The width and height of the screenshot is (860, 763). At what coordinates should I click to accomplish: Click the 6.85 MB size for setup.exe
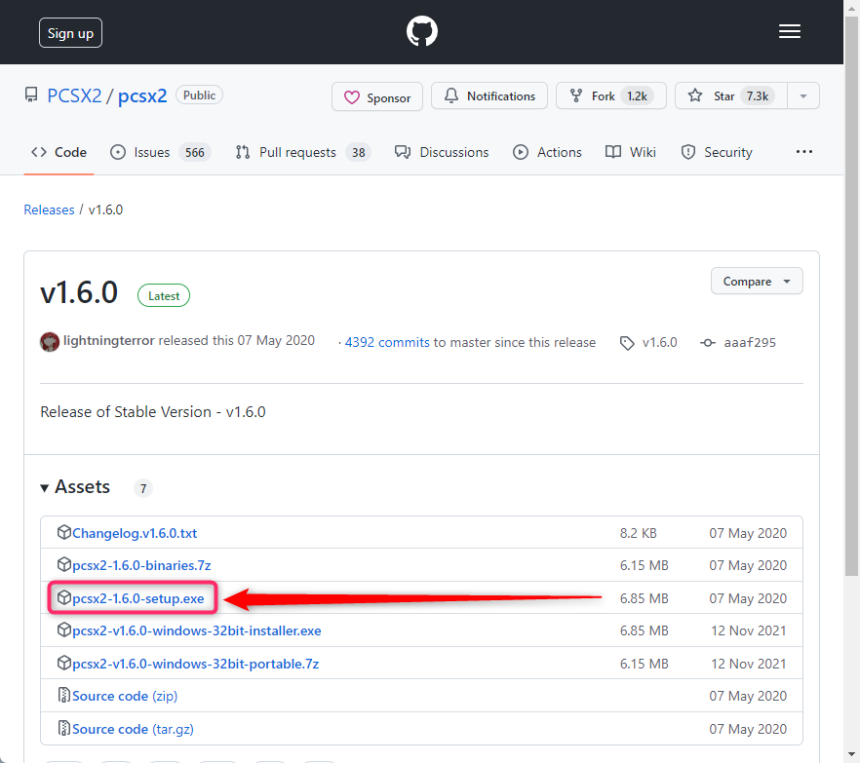pyautogui.click(x=644, y=598)
